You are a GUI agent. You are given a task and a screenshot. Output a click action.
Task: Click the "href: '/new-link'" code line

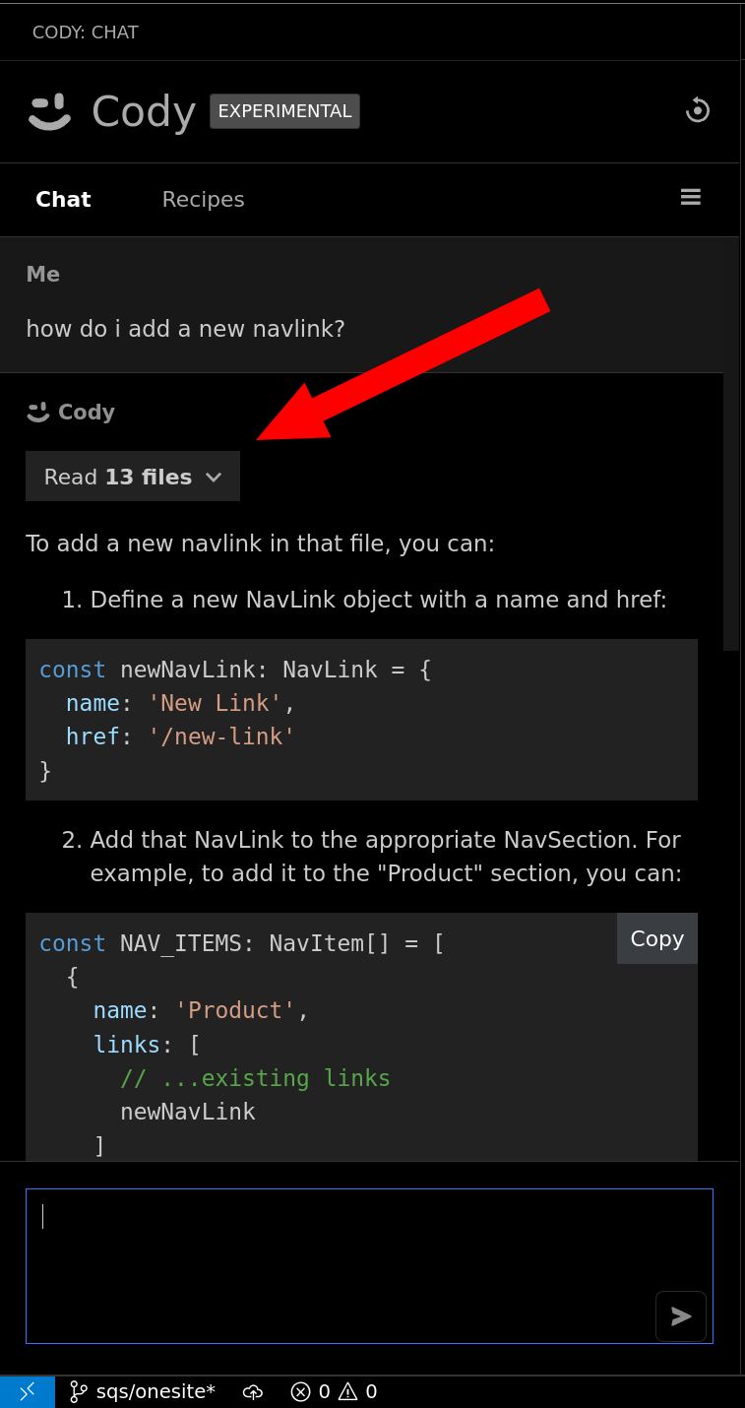coord(180,736)
